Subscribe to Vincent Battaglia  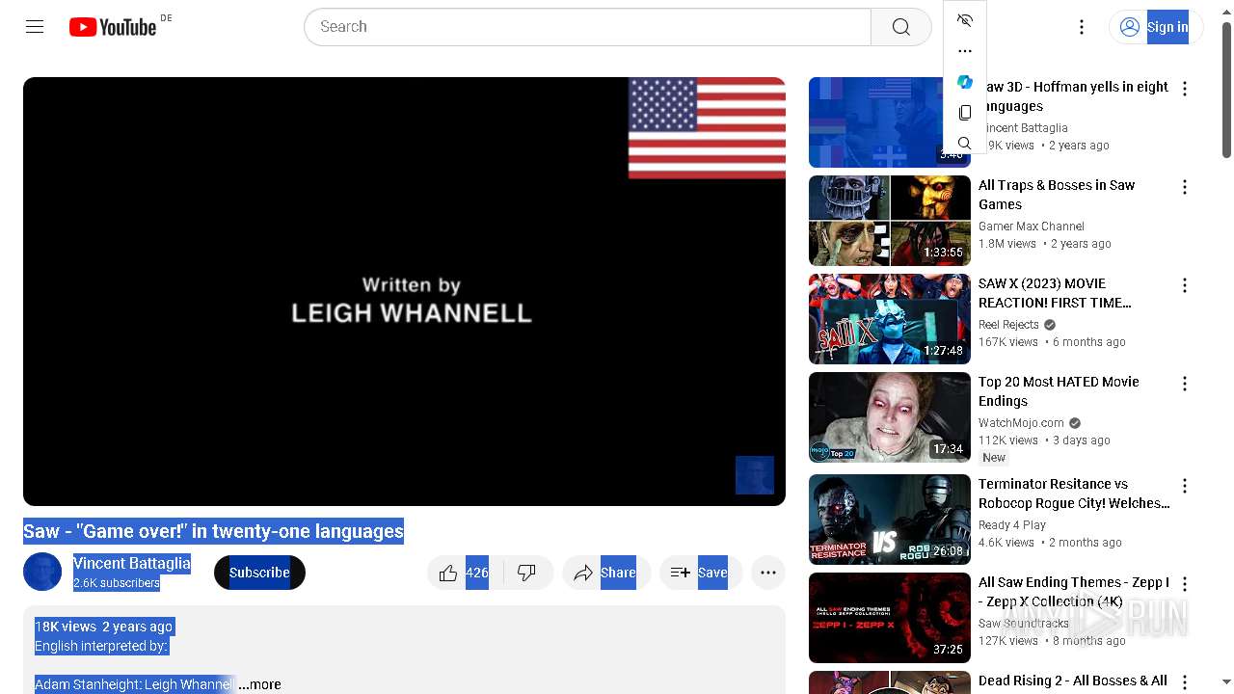click(x=259, y=573)
